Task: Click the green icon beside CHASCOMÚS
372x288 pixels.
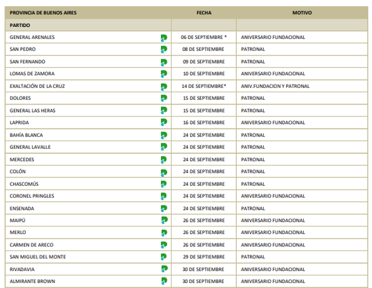Action: tap(164, 184)
